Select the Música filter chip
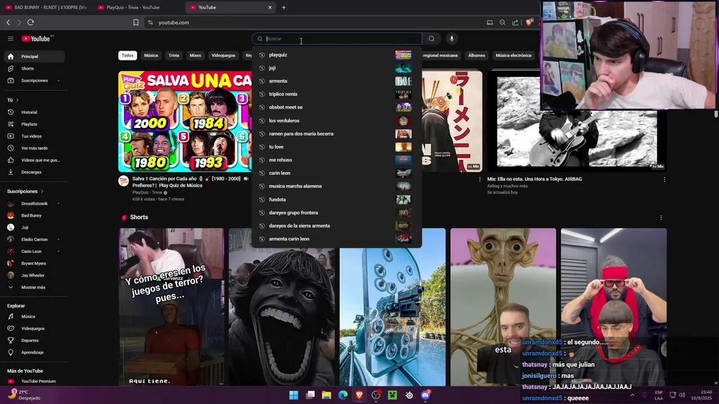 tap(151, 56)
